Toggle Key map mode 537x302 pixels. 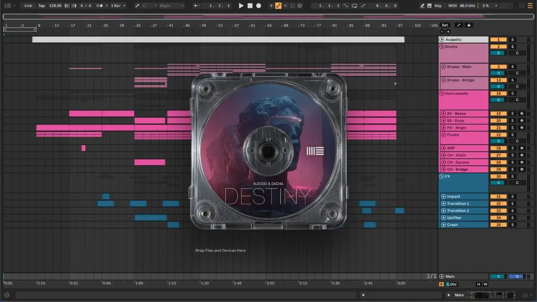(438, 6)
